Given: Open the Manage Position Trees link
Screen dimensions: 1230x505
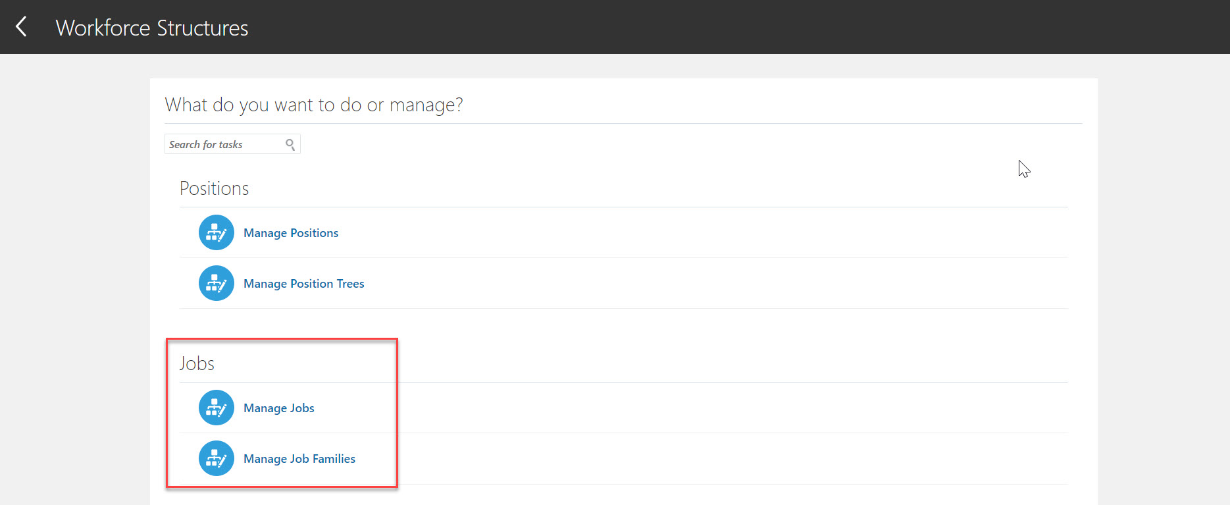Looking at the screenshot, I should 303,284.
